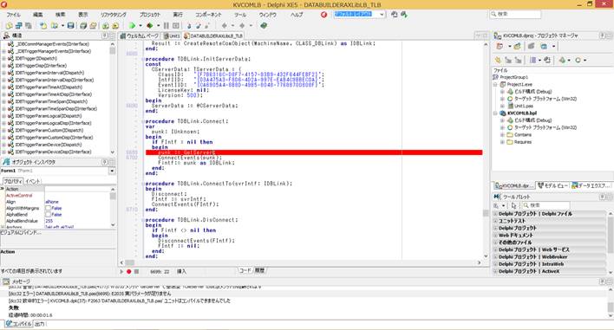Click the Run Without Debugging diamond icon
Viewport: 614px width, 330px height.
pos(149,25)
